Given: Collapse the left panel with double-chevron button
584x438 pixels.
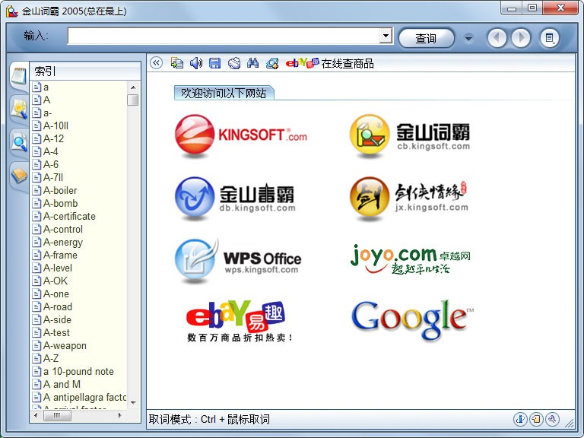Looking at the screenshot, I should [157, 63].
